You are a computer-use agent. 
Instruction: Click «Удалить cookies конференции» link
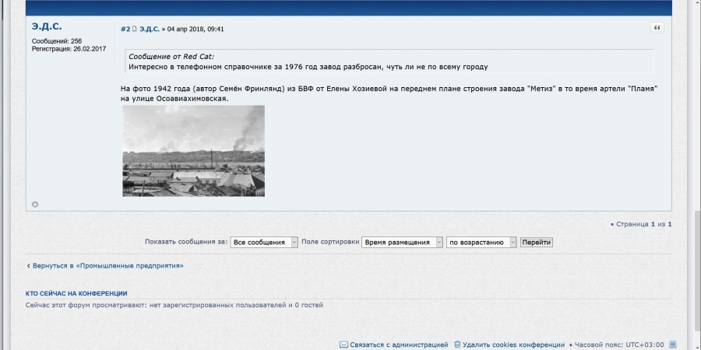(513, 345)
